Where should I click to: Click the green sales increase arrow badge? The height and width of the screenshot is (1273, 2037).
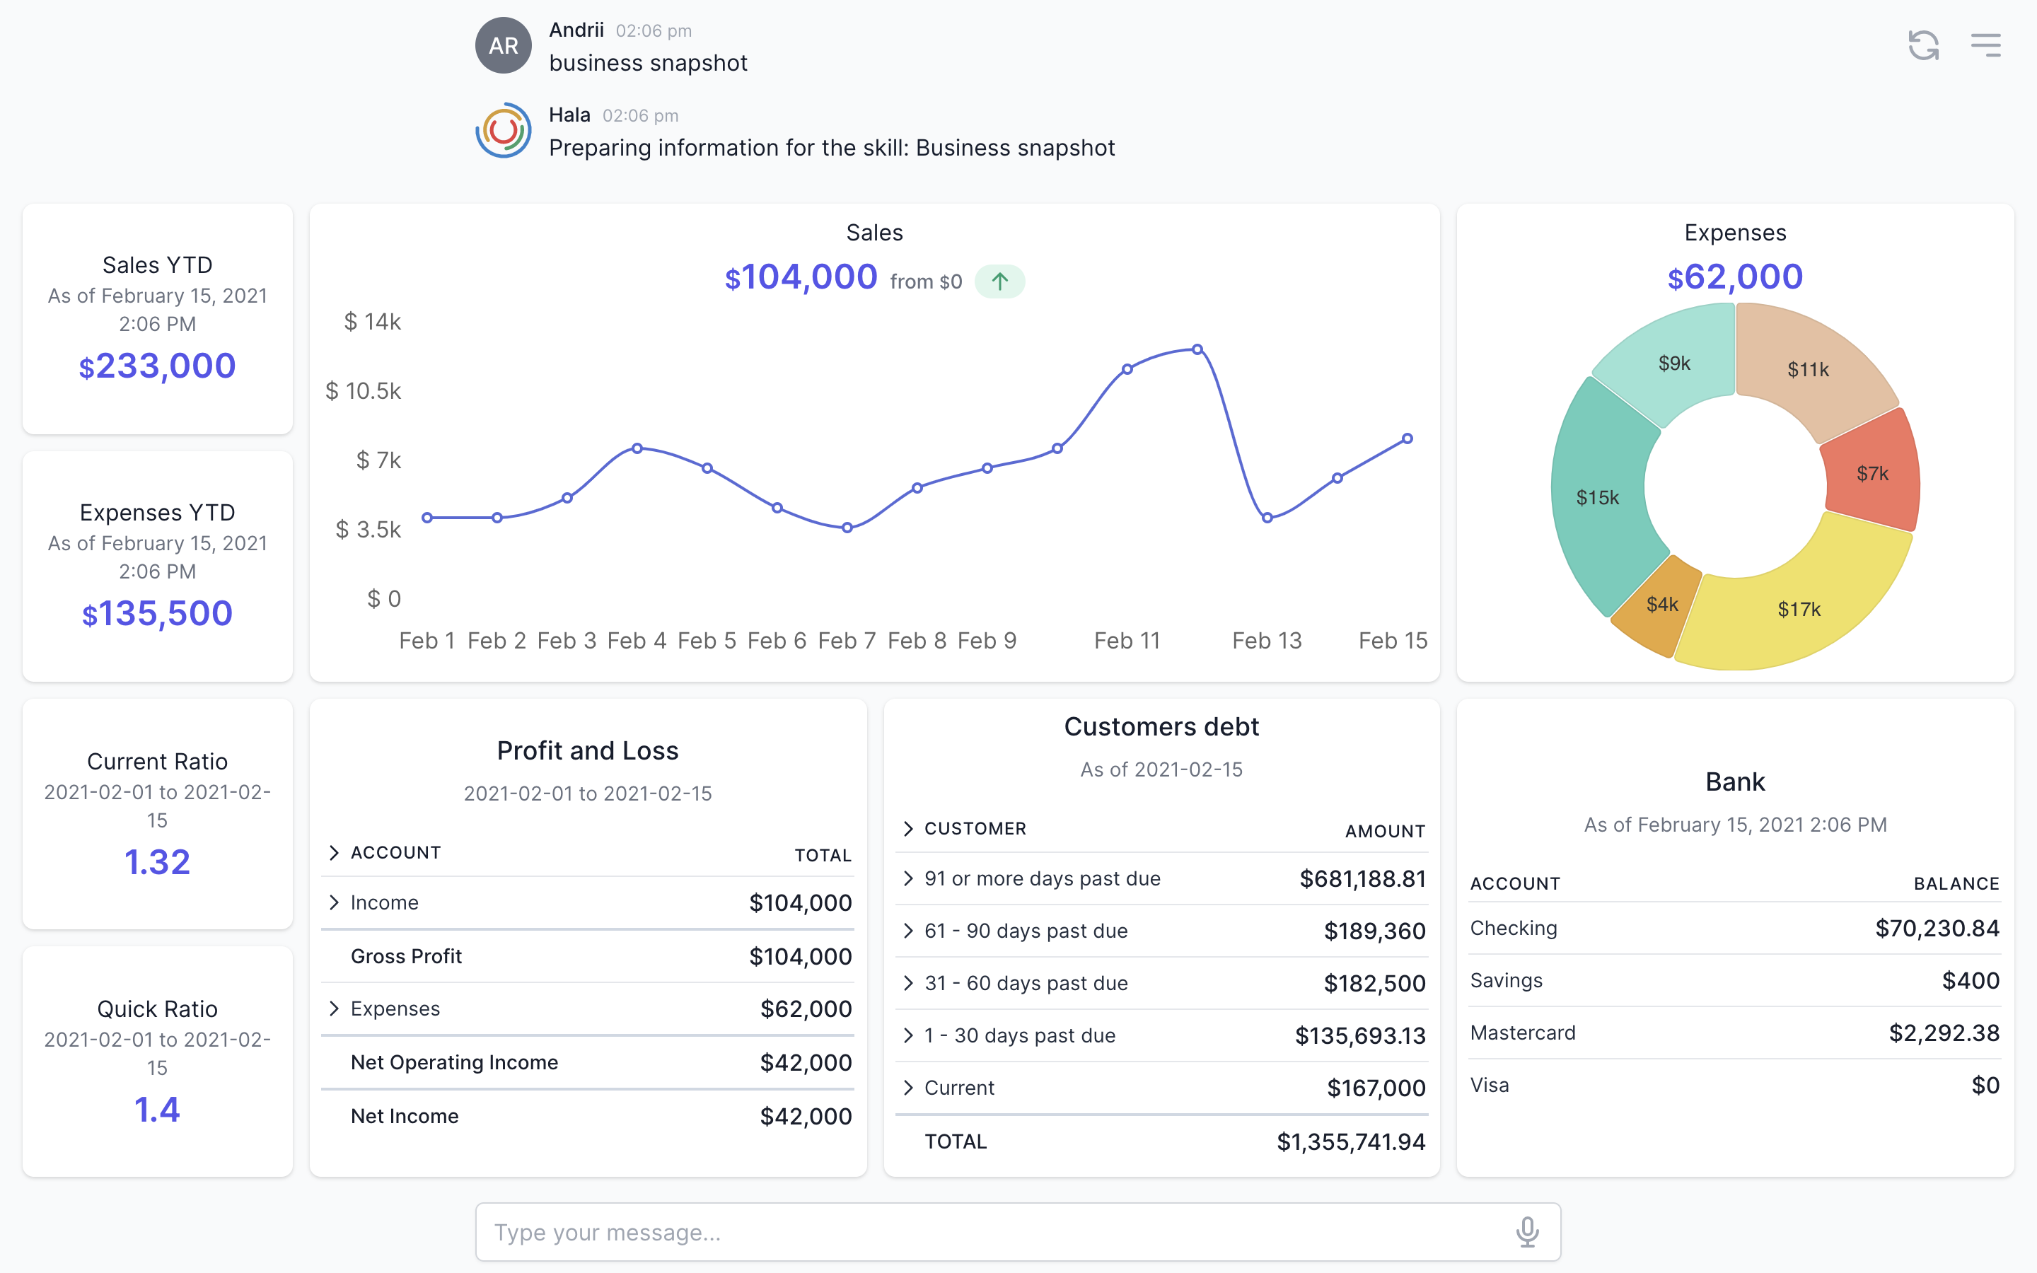click(x=999, y=281)
